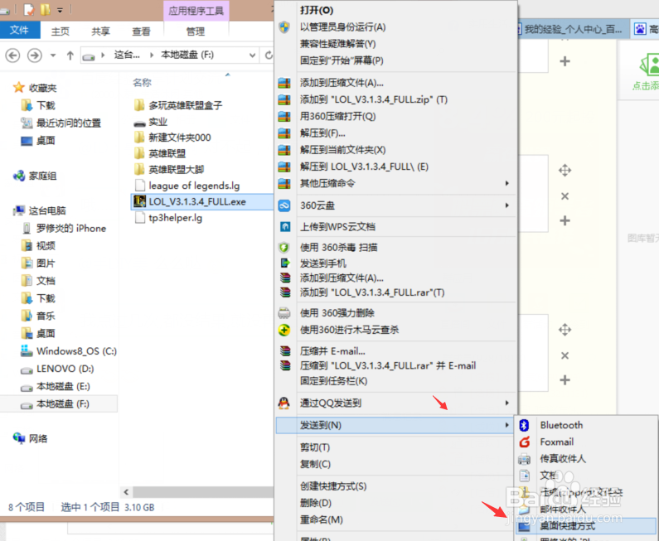Click the horizontal scrollbar left arrow
This screenshot has width=659, height=541.
126,492
